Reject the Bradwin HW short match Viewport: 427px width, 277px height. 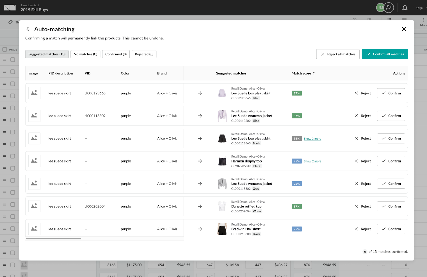point(363,229)
